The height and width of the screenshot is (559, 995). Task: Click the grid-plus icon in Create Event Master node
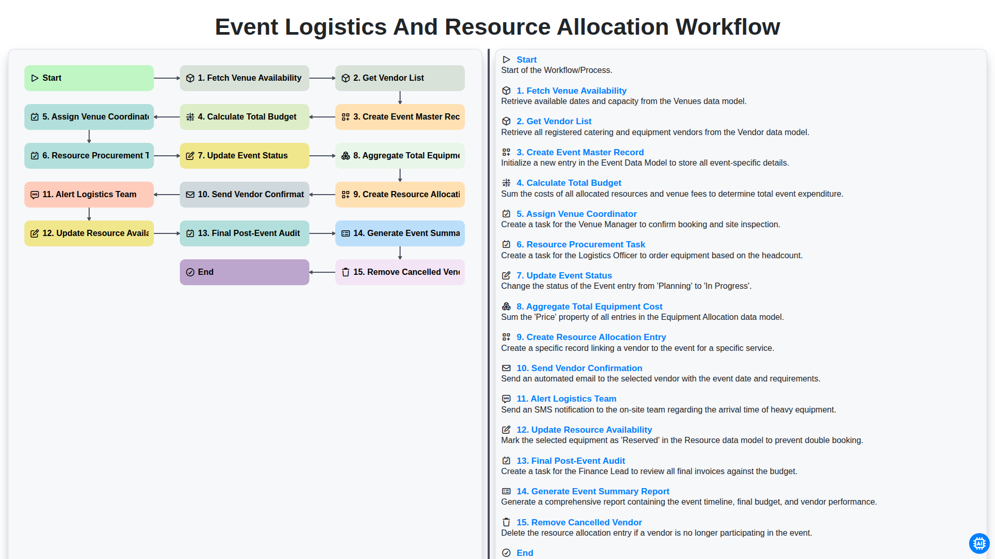[346, 117]
